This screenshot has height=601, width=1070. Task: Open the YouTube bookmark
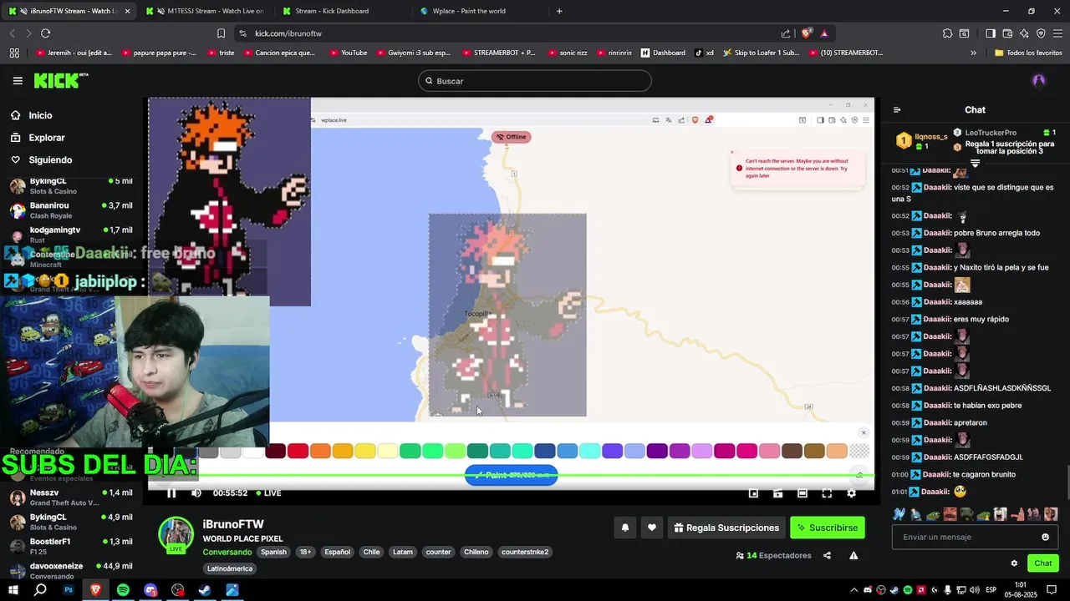tap(349, 53)
